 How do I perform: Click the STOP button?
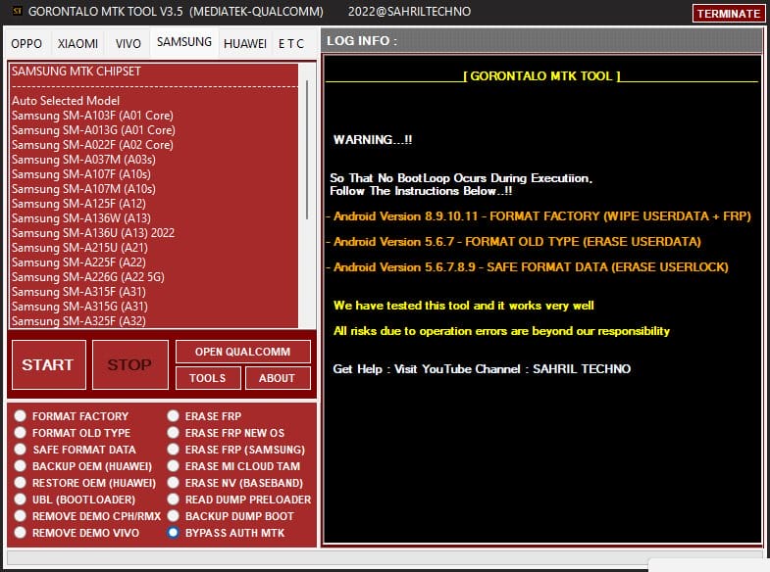coord(130,364)
